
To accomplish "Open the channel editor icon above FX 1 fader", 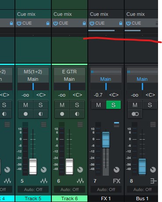I will tap(116, 124).
